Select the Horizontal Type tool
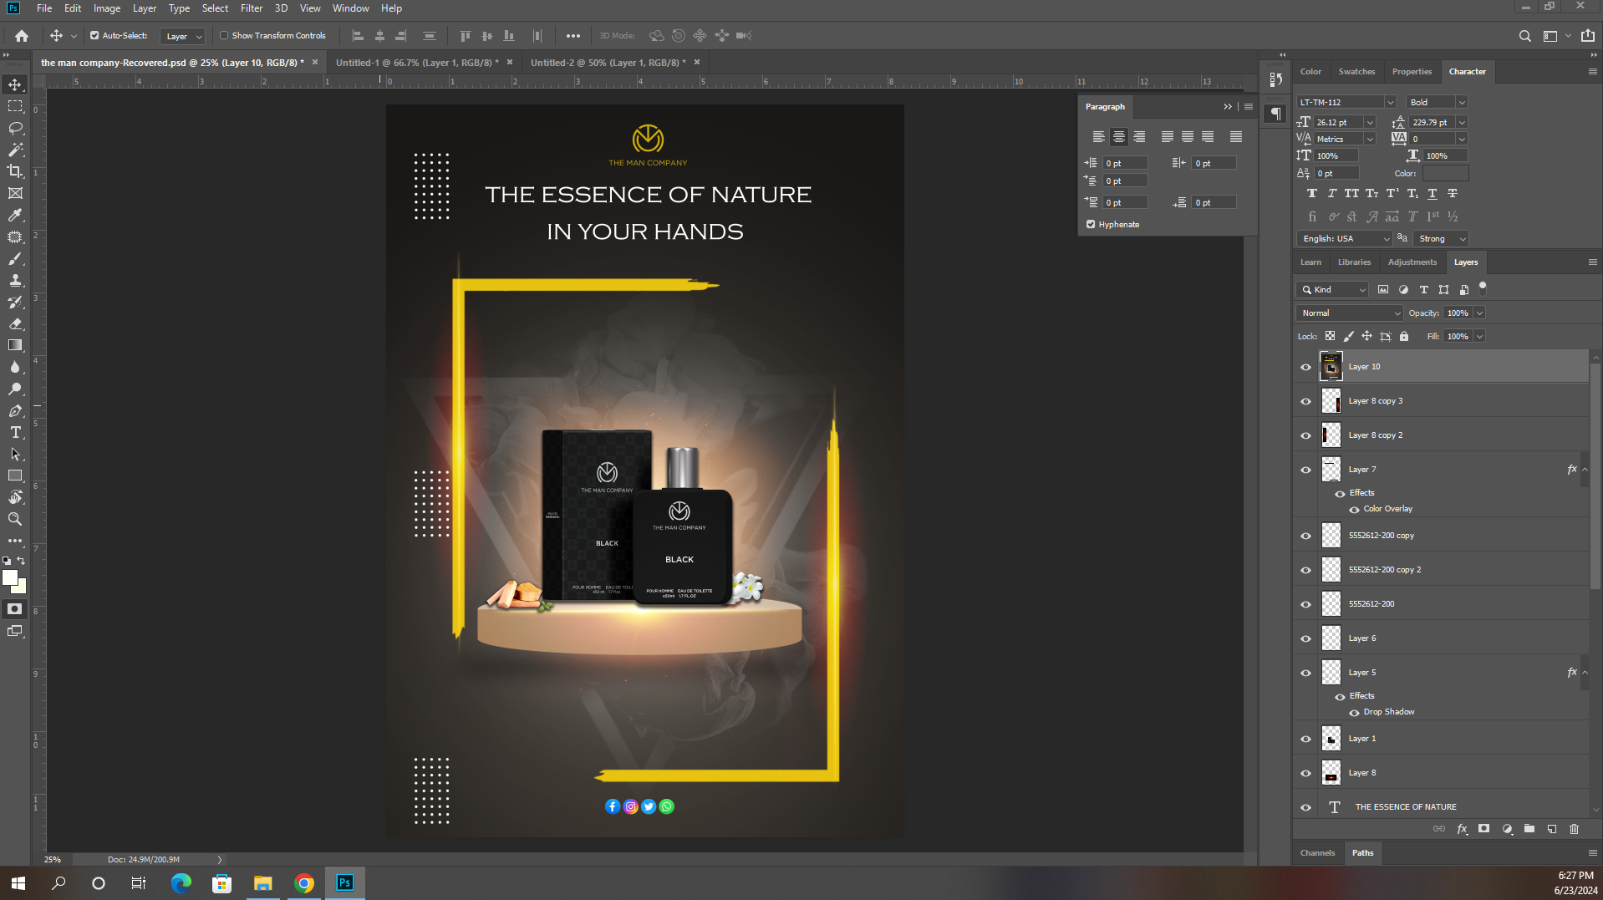The width and height of the screenshot is (1603, 900). pyautogui.click(x=15, y=432)
